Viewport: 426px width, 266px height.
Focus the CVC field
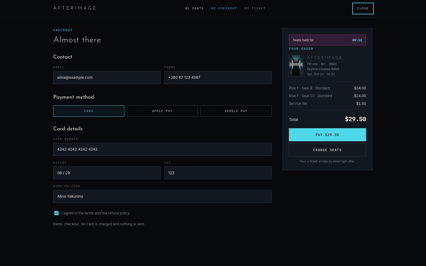[x=218, y=173]
